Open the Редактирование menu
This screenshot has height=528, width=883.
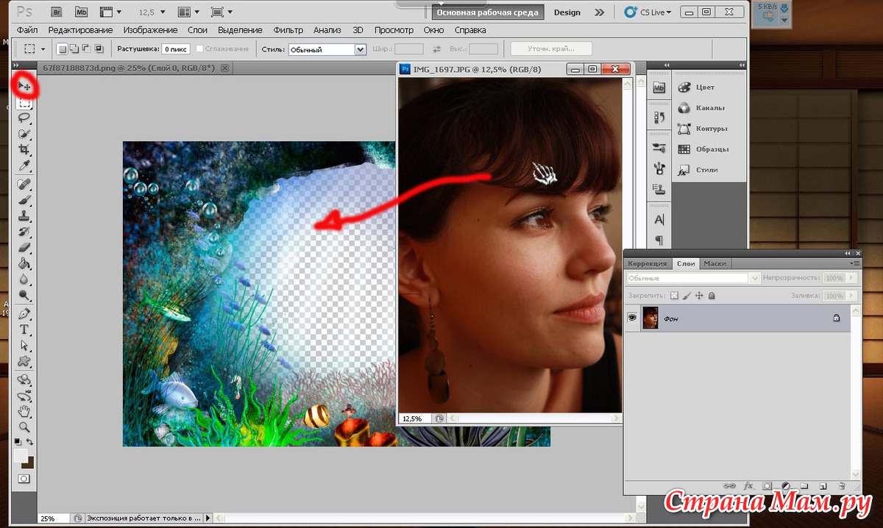pyautogui.click(x=80, y=30)
